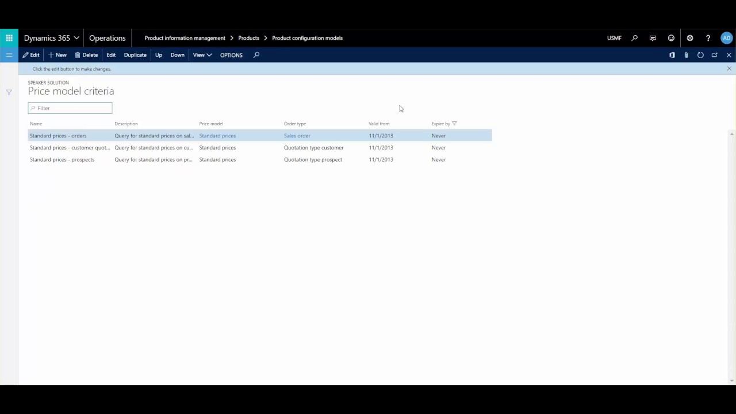The height and width of the screenshot is (414, 736).
Task: Refresh the page with the circular arrow icon
Action: (x=700, y=55)
